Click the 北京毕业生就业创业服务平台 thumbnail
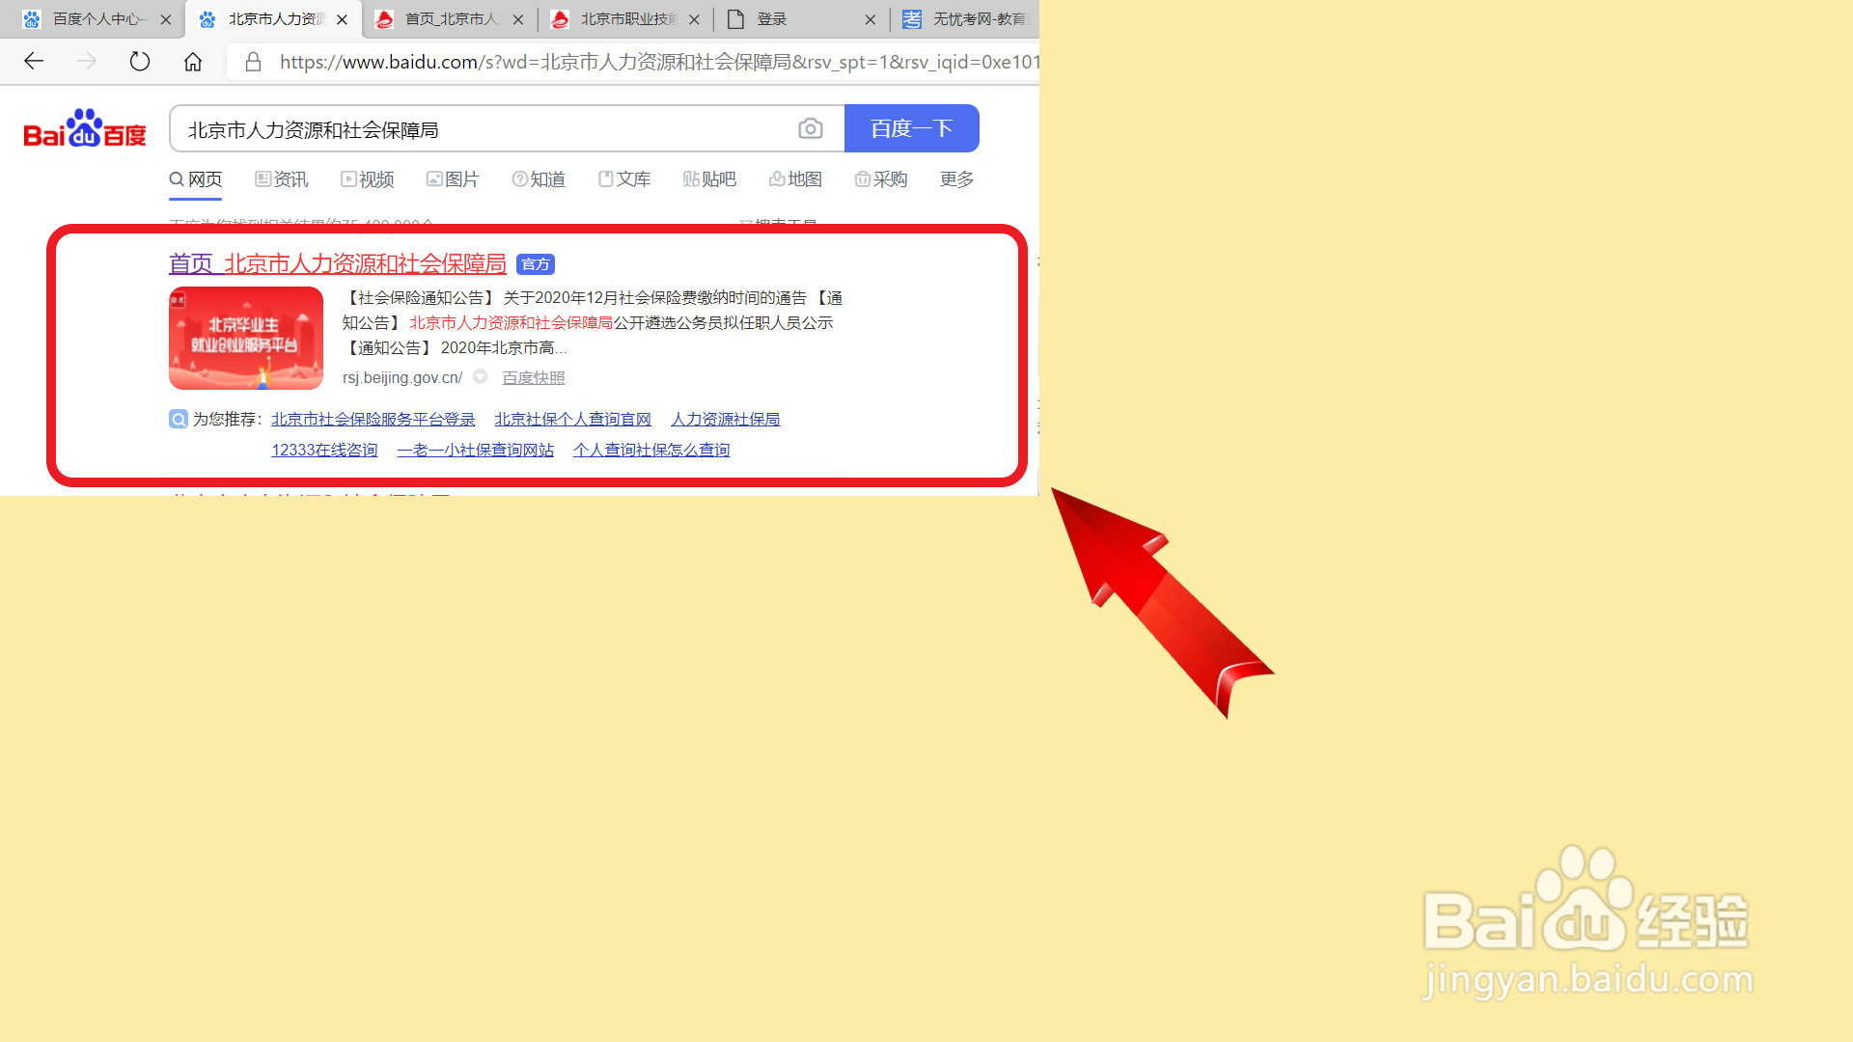The image size is (1853, 1042). pos(246,338)
